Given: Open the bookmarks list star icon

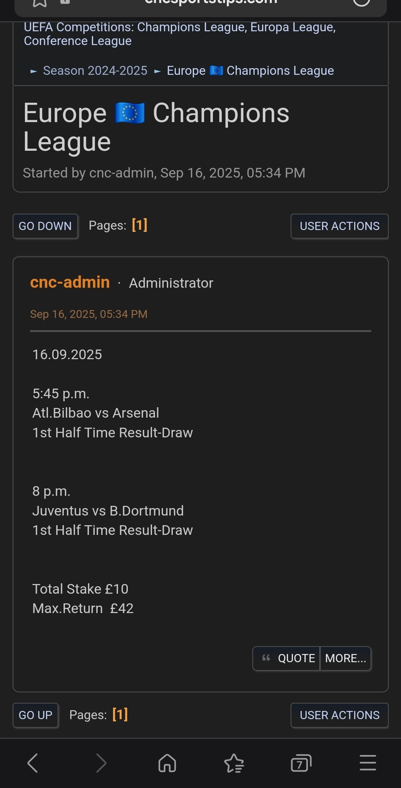Looking at the screenshot, I should point(234,763).
